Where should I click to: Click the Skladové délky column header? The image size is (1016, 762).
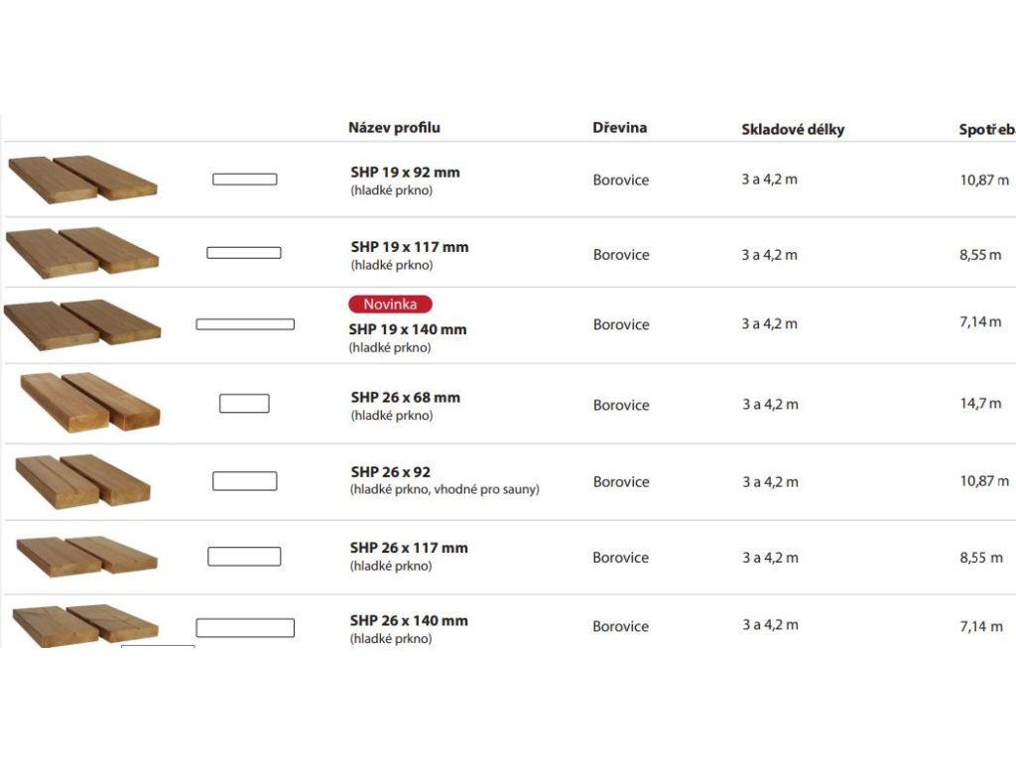793,130
